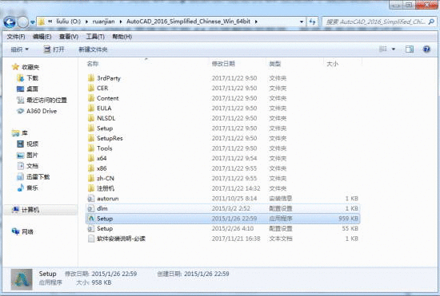
Task: Click the 打开 toolbar button
Action: click(x=54, y=49)
